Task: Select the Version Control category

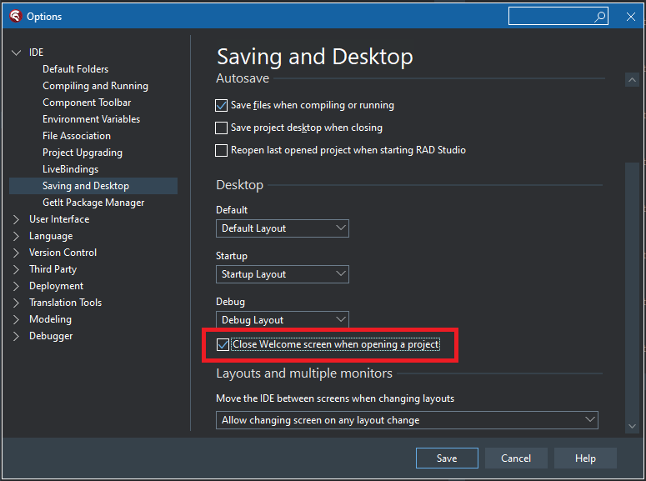Action: (x=63, y=253)
